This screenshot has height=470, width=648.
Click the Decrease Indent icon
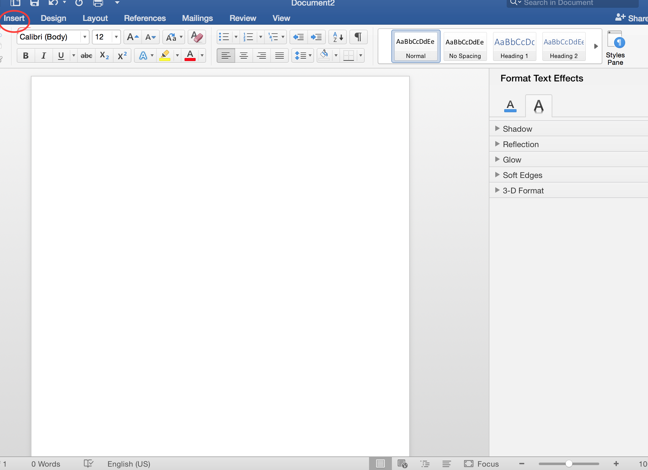[x=298, y=37]
